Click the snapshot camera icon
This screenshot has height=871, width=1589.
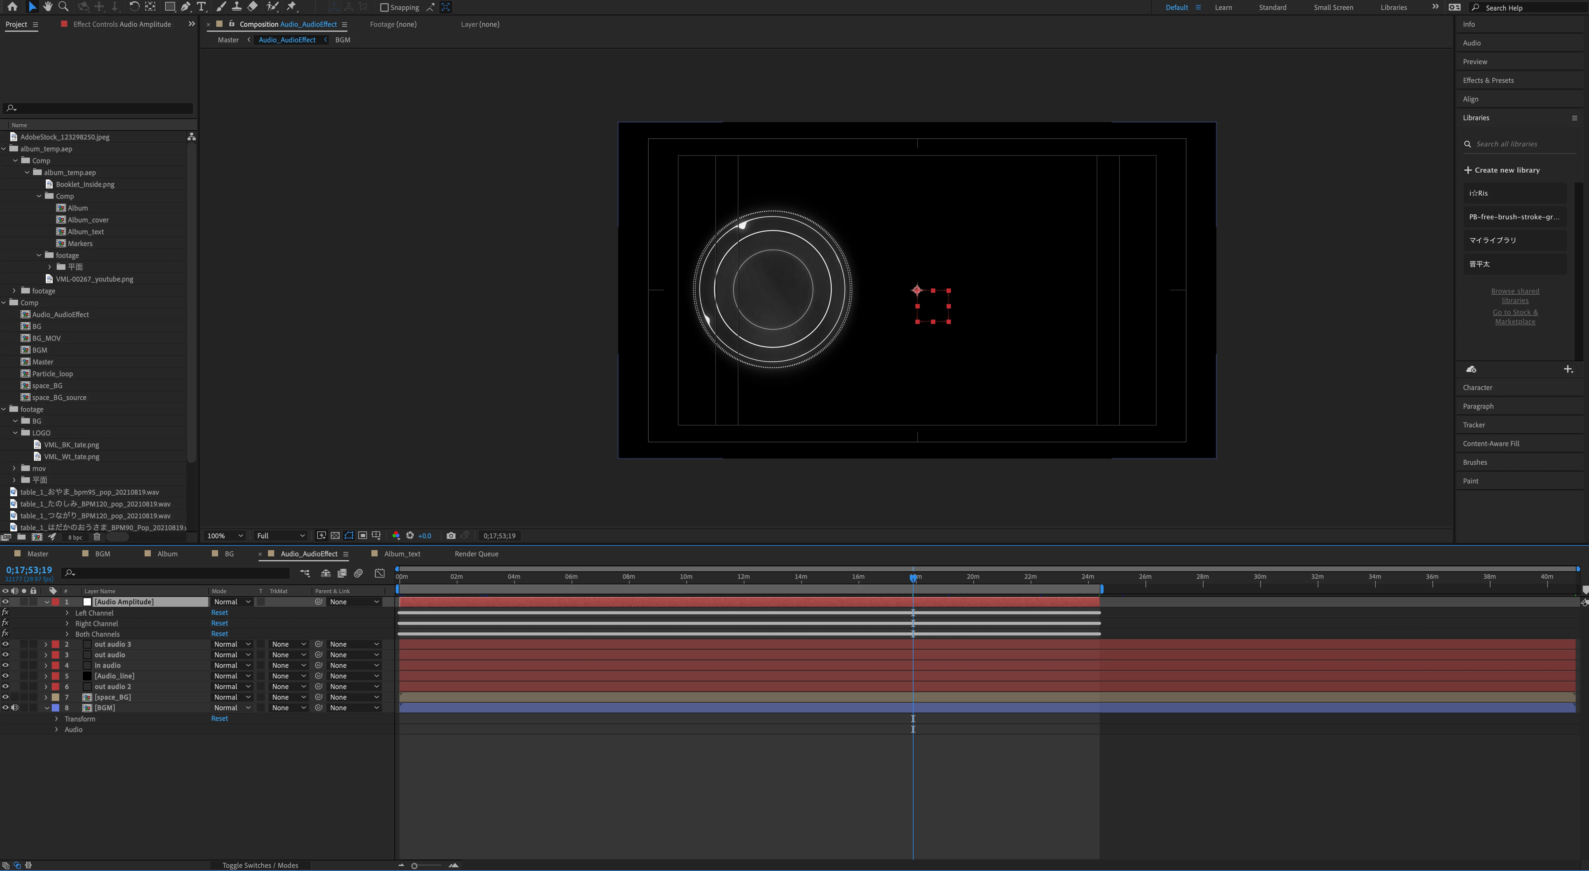[x=451, y=535]
